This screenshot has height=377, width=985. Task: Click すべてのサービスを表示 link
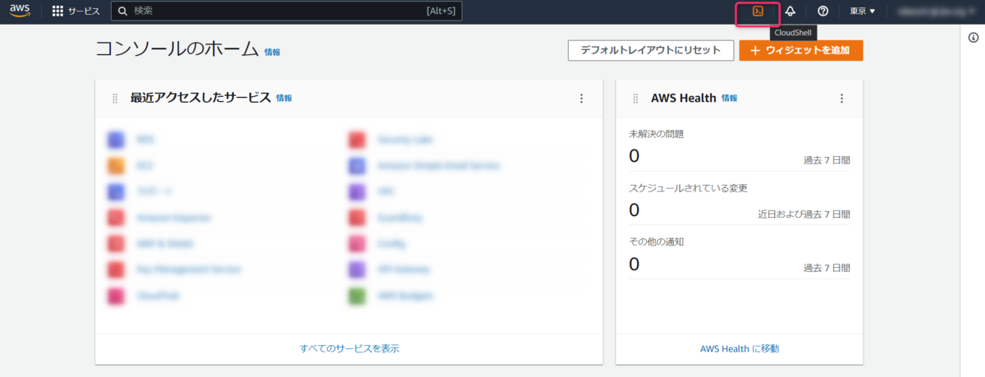click(350, 348)
